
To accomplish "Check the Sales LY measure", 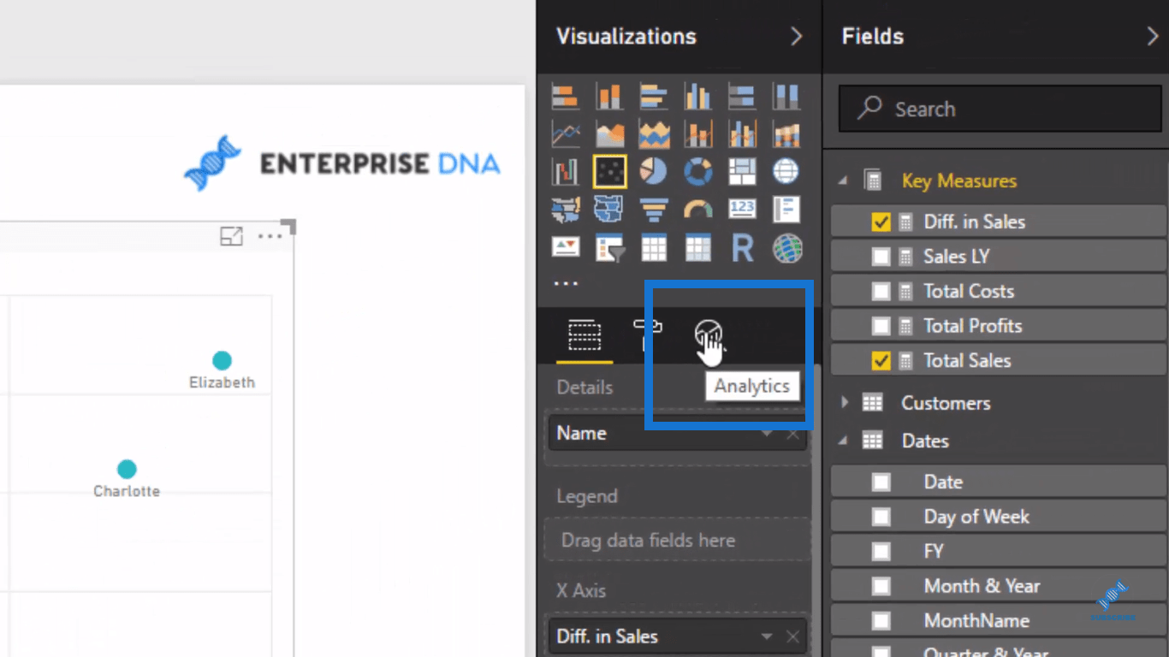I will [x=881, y=257].
